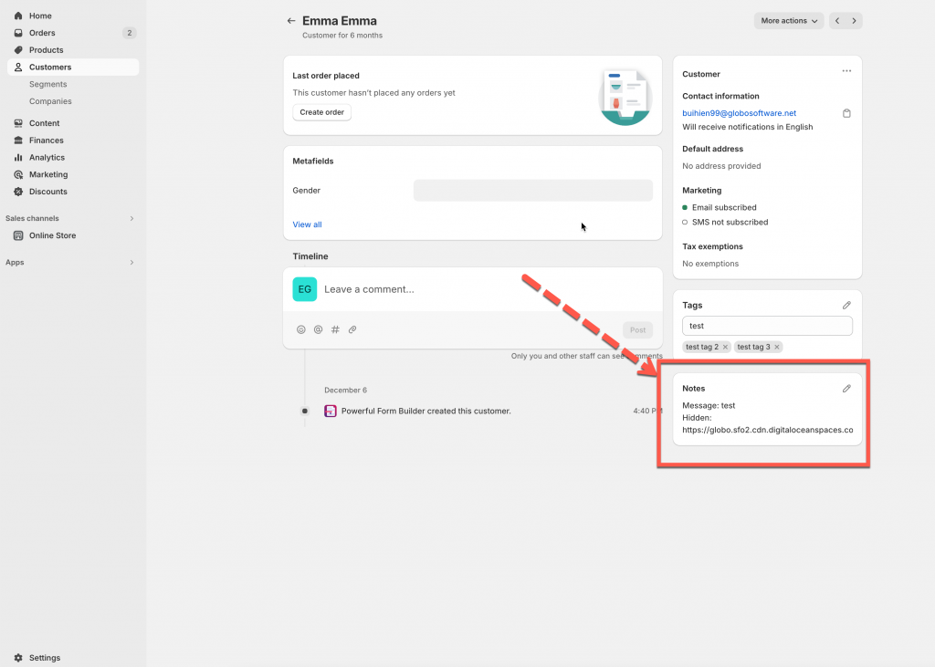Open the Customer card three-dot menu
935x667 pixels.
pos(846,71)
